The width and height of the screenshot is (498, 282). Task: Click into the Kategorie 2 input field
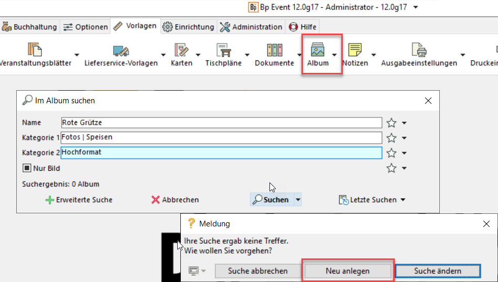tap(221, 153)
